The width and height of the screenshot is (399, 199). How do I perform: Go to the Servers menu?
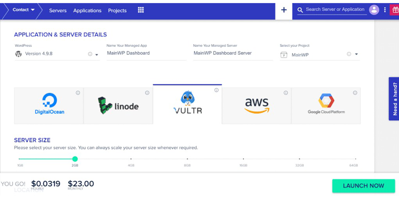pyautogui.click(x=58, y=11)
